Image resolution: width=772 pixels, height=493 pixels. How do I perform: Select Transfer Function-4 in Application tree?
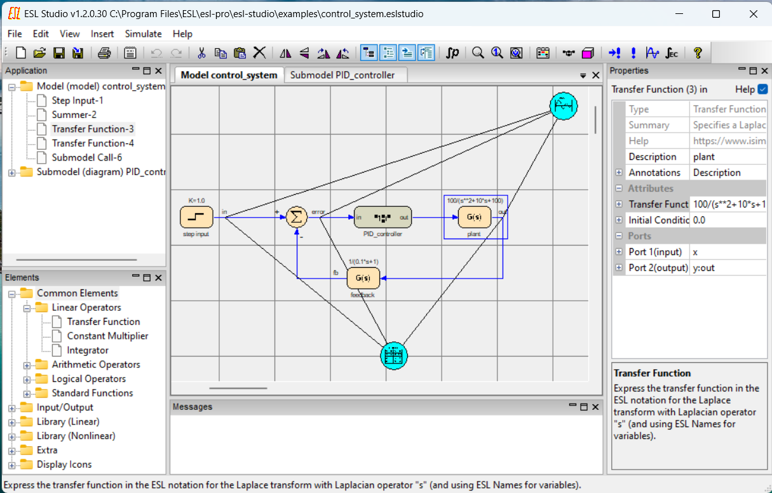click(93, 143)
